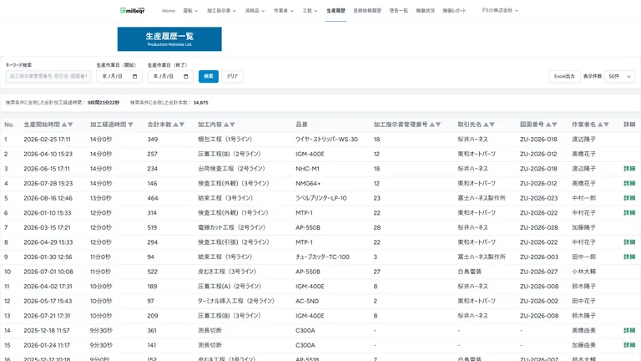The height and width of the screenshot is (361, 641).
Task: Open 詳細 for row 15 dated 2026-01-24
Action: (x=629, y=345)
